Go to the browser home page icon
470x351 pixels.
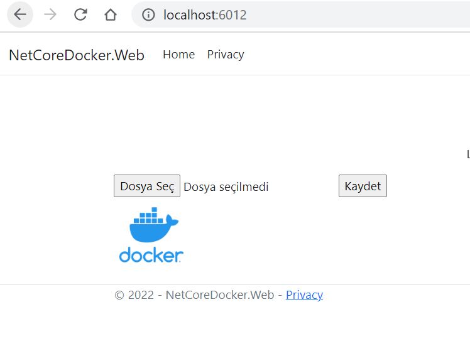[111, 14]
